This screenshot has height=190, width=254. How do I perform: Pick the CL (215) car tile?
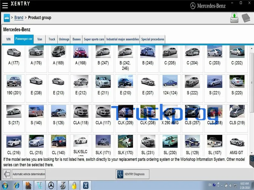tap(36, 145)
